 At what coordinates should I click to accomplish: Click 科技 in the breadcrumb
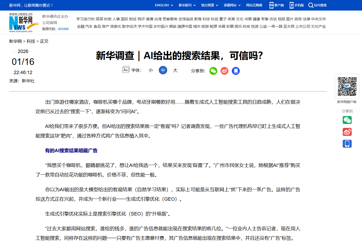[x=31, y=41]
